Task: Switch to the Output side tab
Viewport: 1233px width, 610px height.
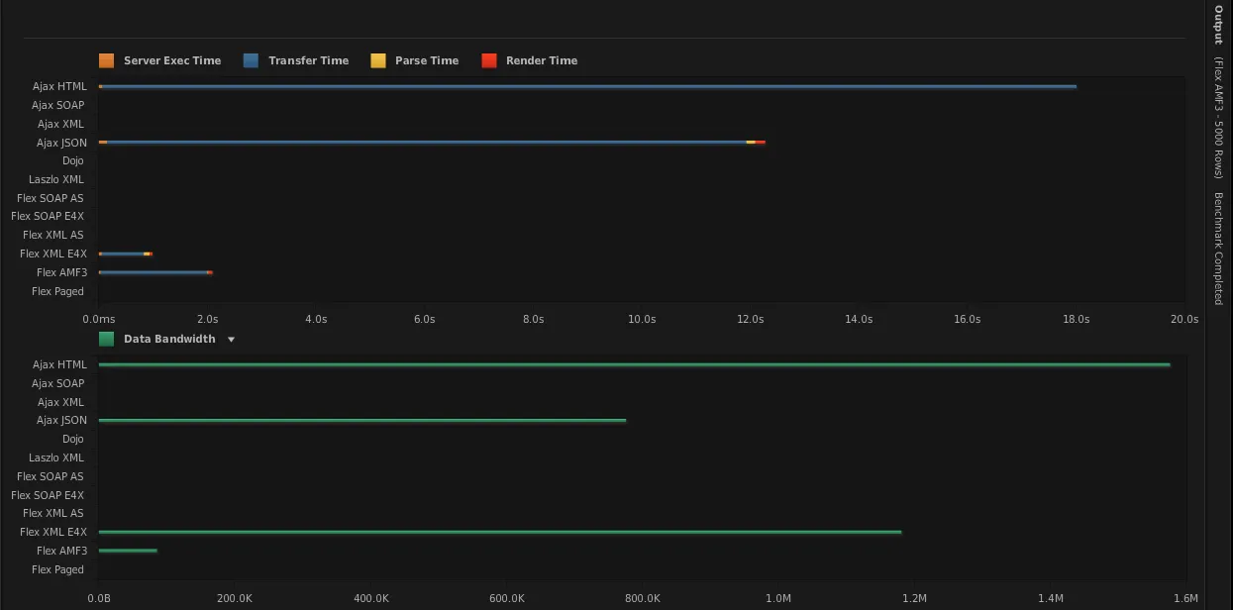Action: 1219,25
